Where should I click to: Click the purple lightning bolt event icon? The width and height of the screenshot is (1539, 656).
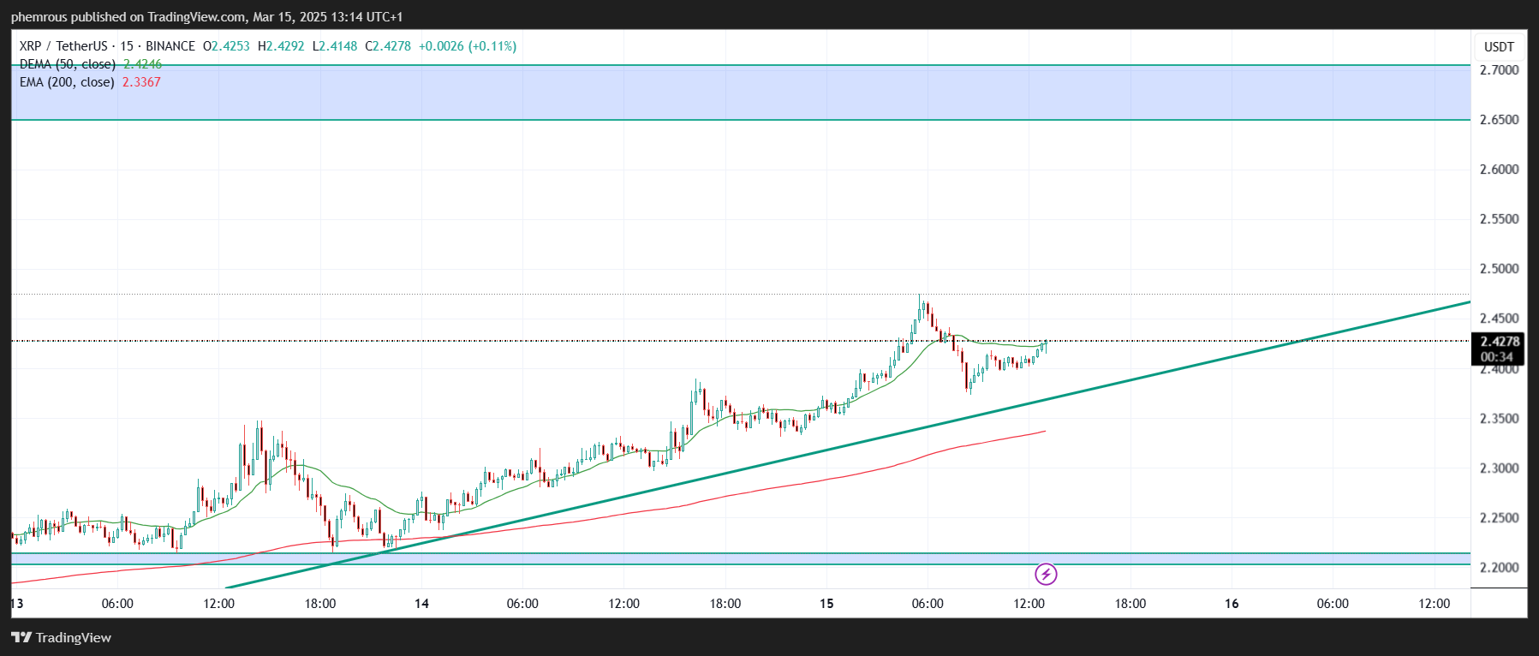pyautogui.click(x=1046, y=574)
